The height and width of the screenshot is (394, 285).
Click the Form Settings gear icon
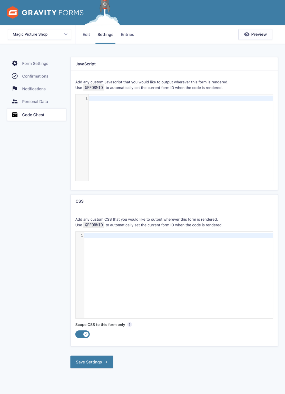15,63
